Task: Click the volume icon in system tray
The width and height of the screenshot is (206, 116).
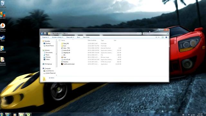Action: [194, 115]
